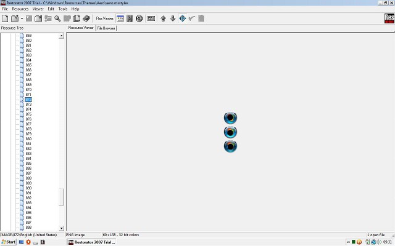Screen dimensions: 395x246
Task: Select resource 880 in the tree
Action: click(28, 138)
